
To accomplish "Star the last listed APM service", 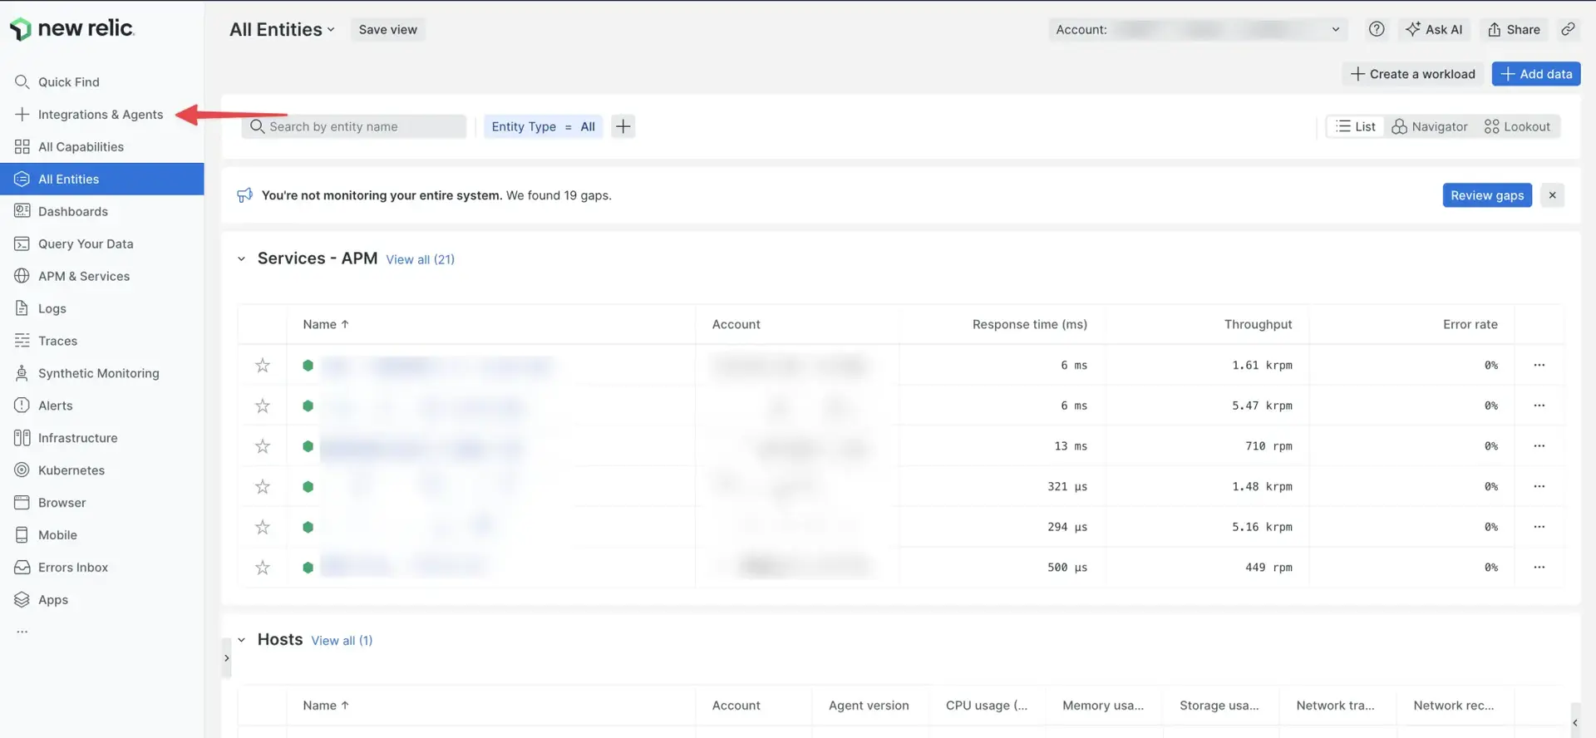I will (263, 568).
